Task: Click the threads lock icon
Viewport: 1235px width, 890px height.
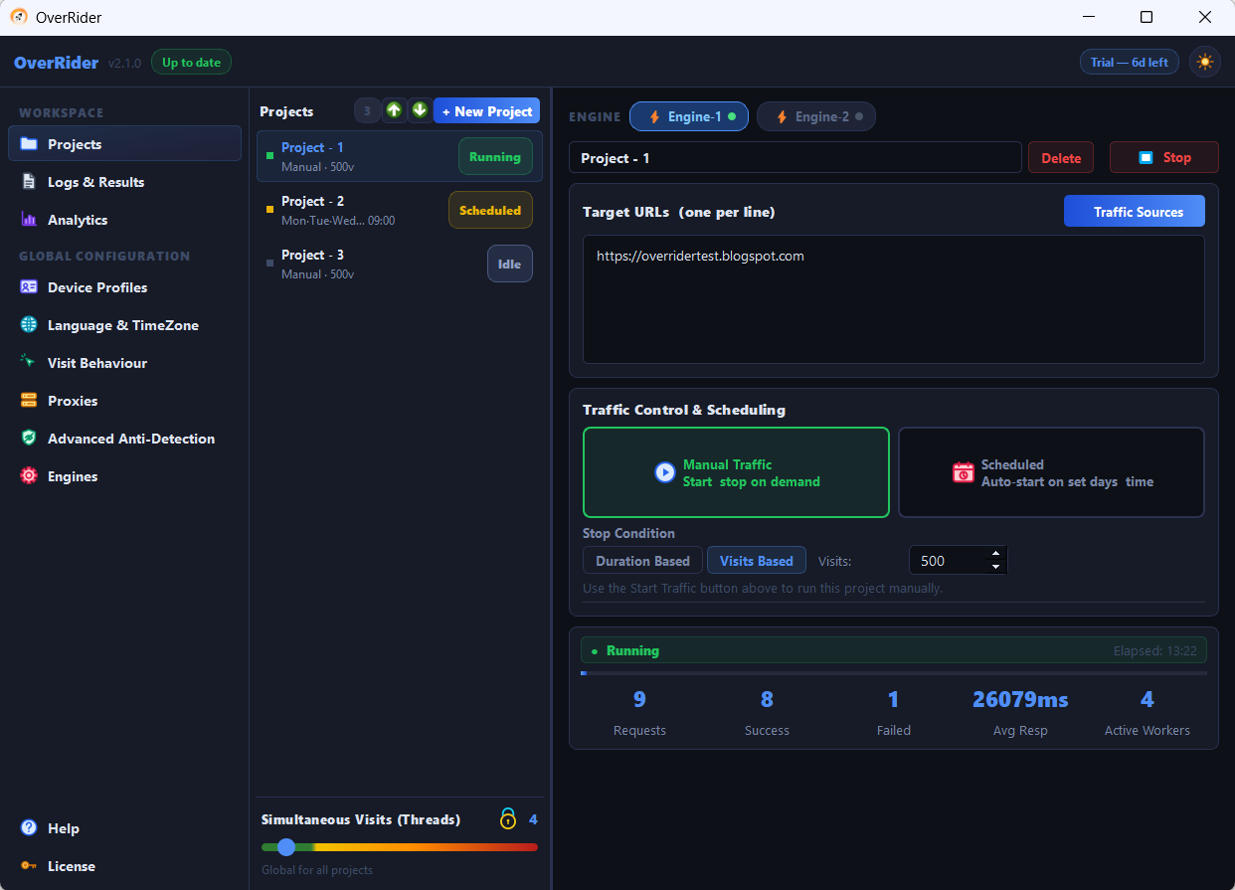Action: pyautogui.click(x=508, y=819)
